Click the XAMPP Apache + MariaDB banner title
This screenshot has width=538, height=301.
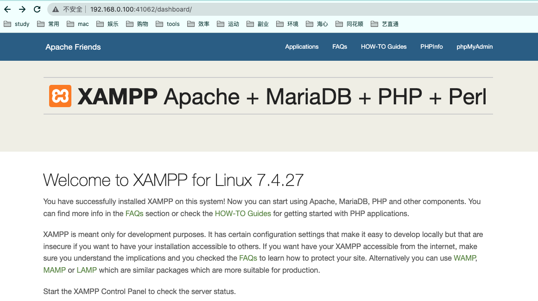coord(282,96)
